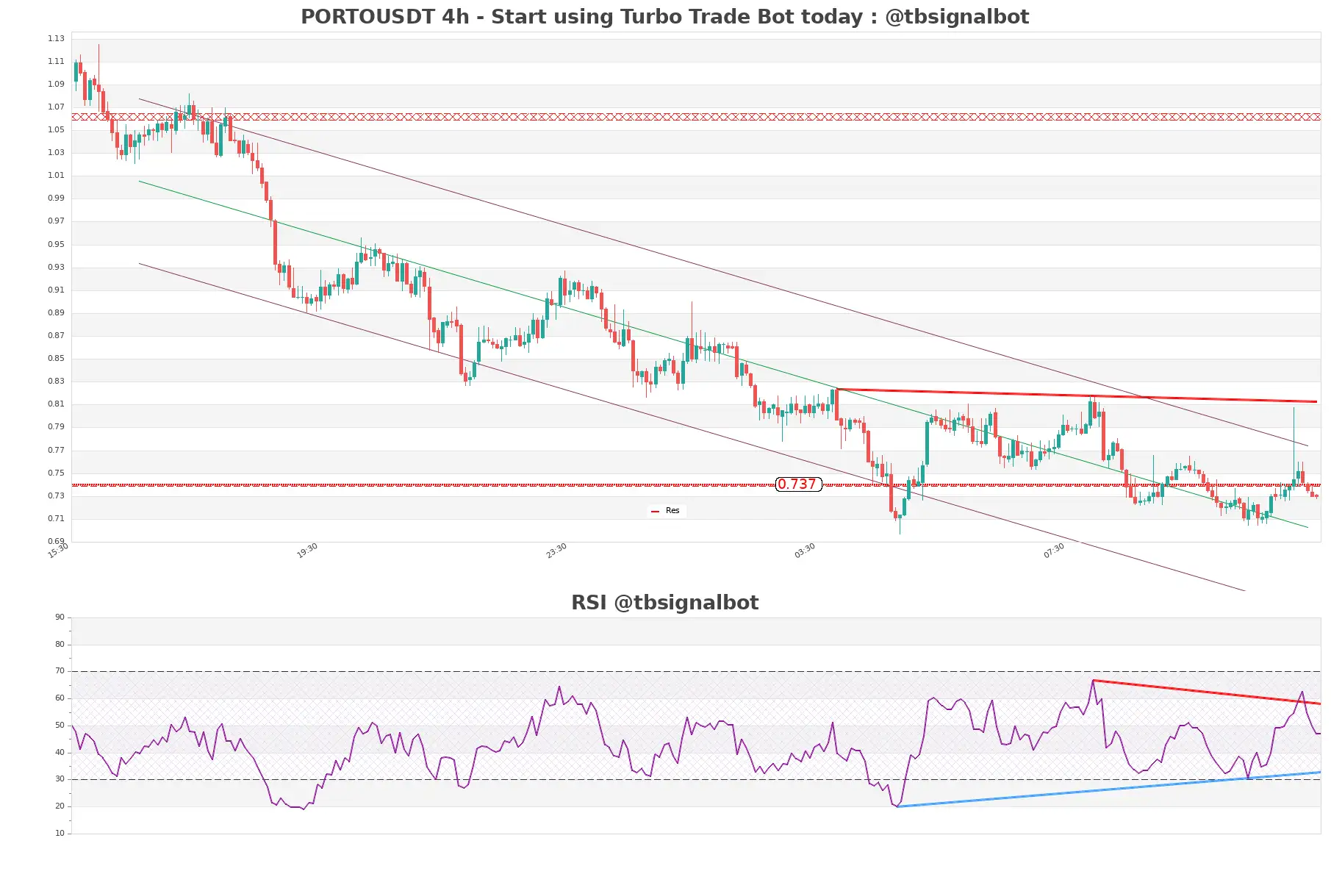This screenshot has width=1331, height=888.
Task: Click the 0.81 price axis label
Action: tap(57, 404)
